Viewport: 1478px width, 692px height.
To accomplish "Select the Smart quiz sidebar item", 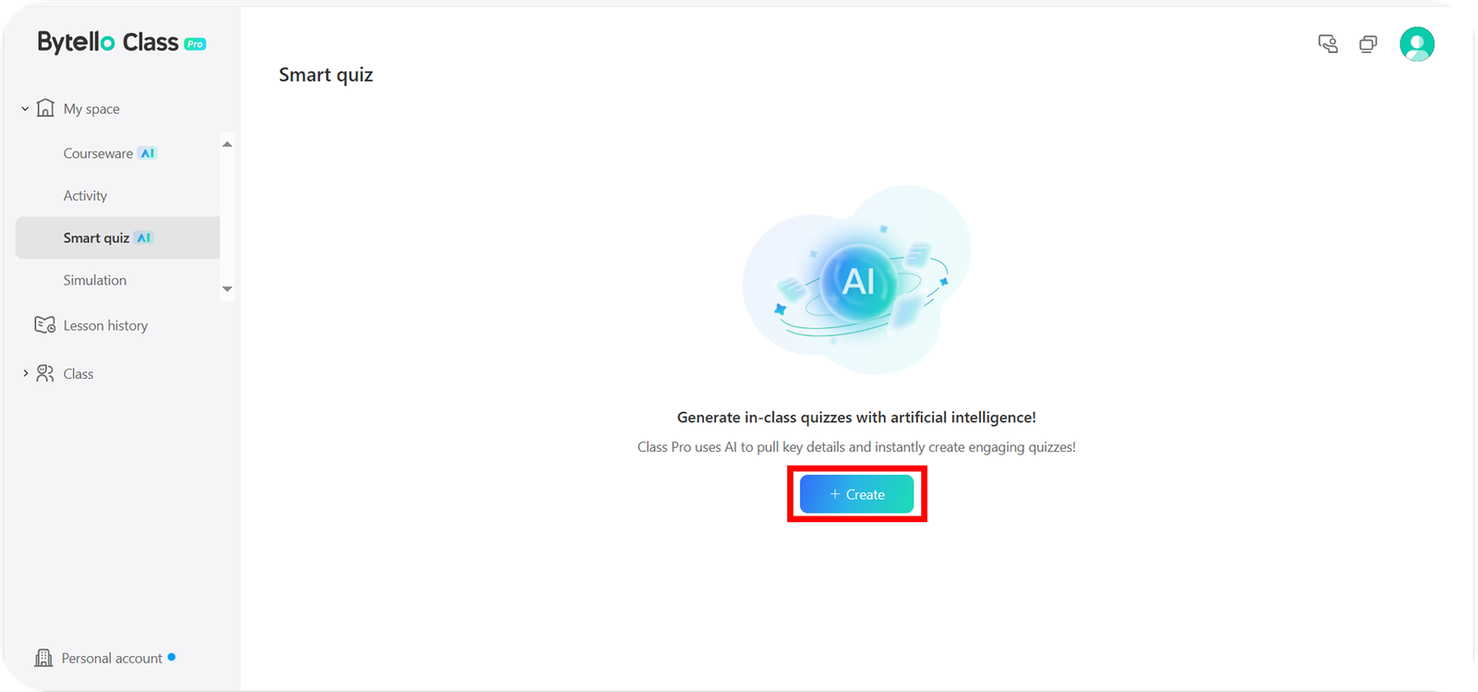I will tap(117, 237).
